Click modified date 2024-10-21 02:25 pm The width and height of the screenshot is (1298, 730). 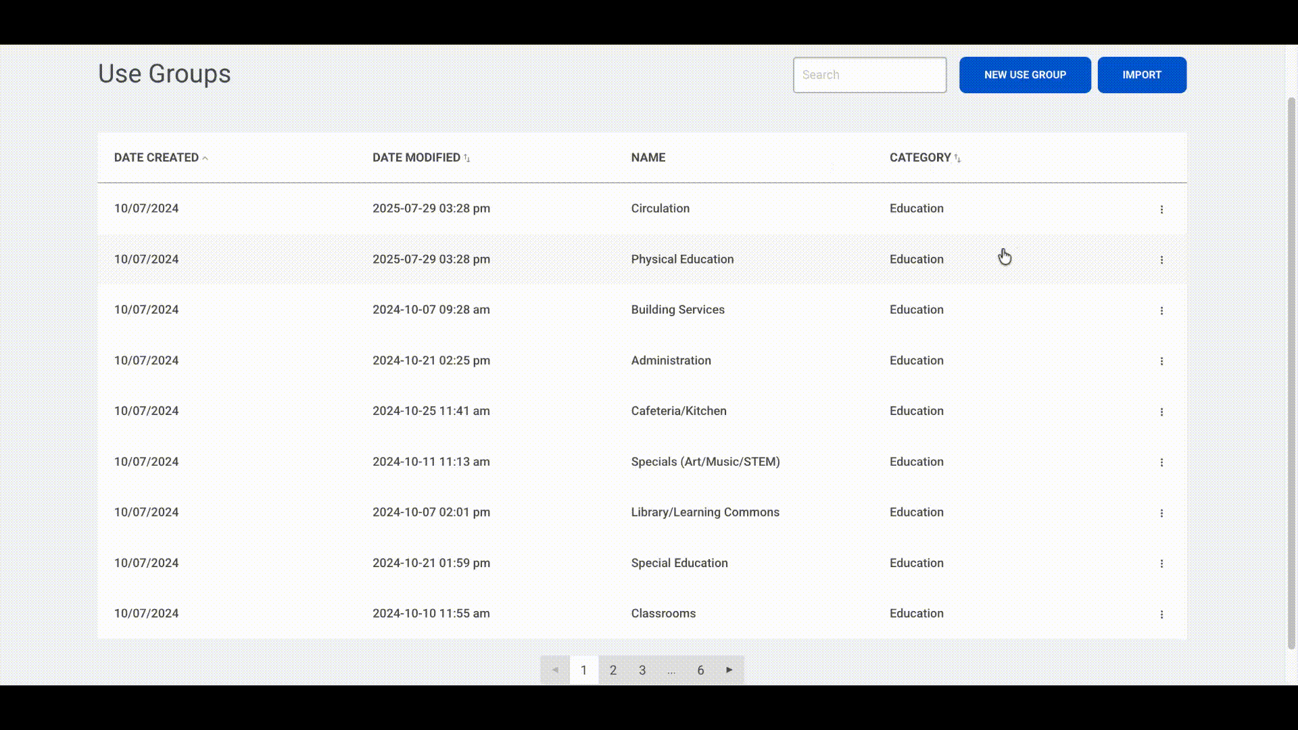coord(431,360)
